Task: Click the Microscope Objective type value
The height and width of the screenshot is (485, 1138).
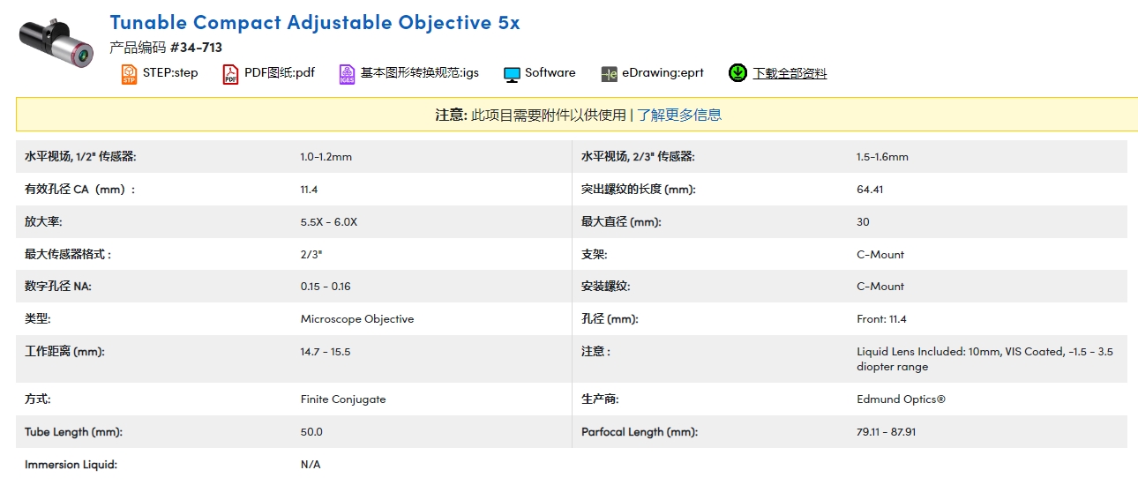Action: (x=356, y=319)
